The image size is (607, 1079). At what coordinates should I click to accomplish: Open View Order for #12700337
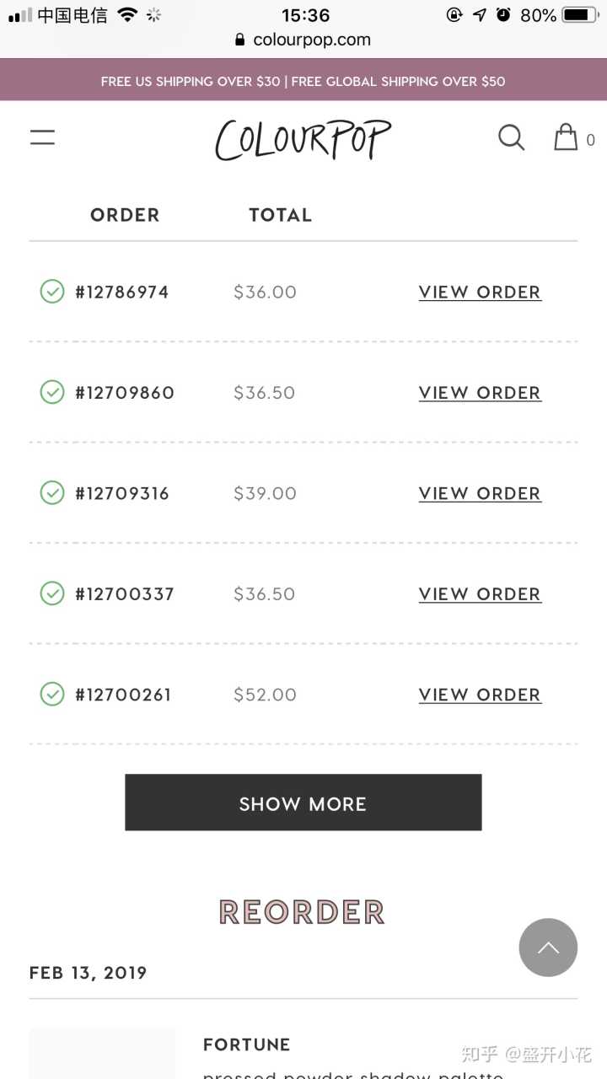click(x=480, y=594)
